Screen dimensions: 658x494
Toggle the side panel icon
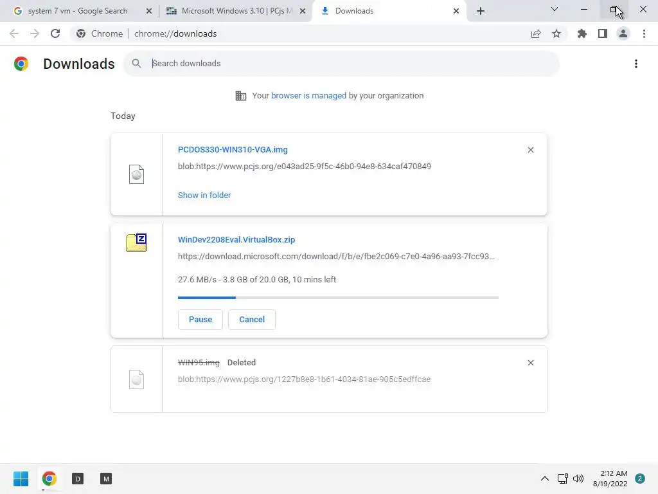pos(603,33)
